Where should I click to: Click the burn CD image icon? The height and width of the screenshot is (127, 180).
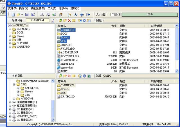[60, 15]
